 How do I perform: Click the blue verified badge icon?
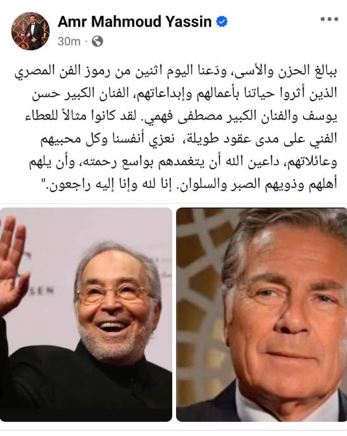(x=222, y=22)
